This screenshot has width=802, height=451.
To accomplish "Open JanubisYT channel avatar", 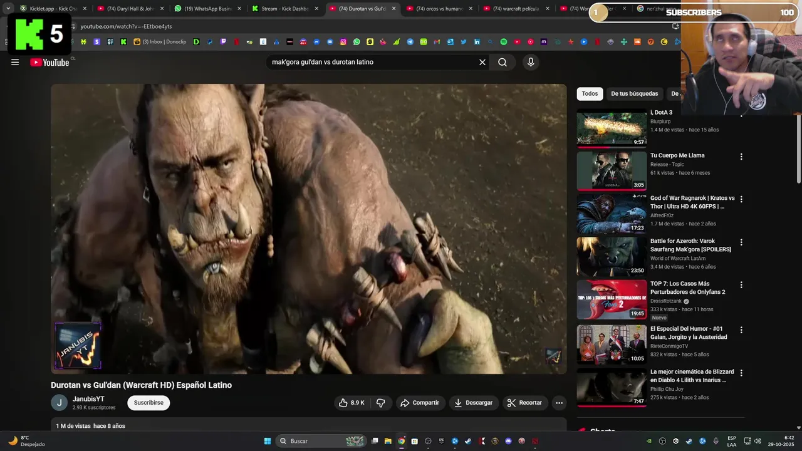I will click(x=59, y=403).
